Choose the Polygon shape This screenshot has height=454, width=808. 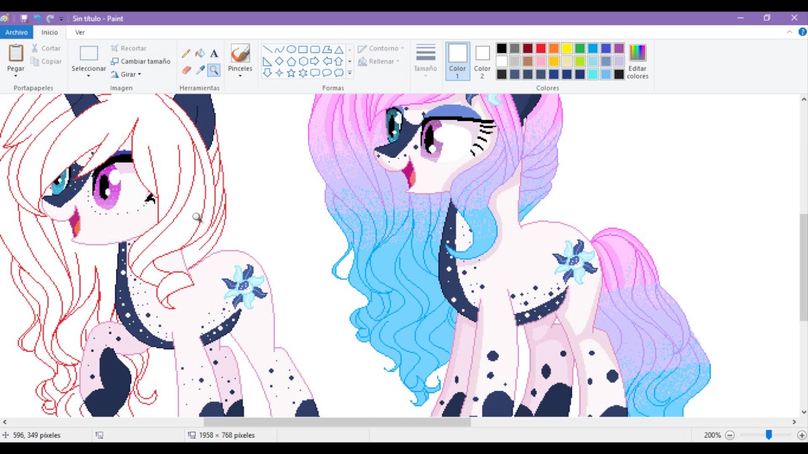tap(327, 49)
